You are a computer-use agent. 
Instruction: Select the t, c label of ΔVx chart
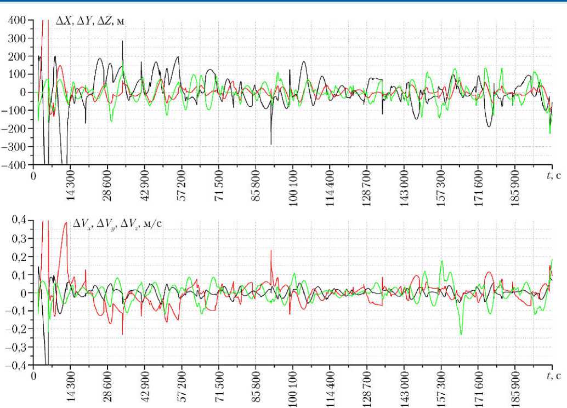(554, 376)
